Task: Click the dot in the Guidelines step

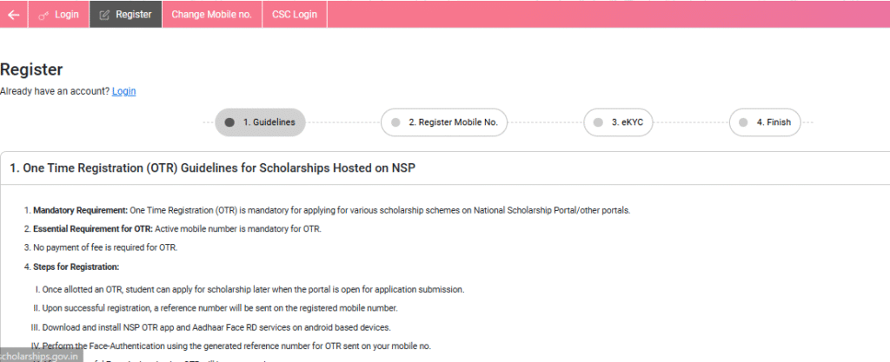Action: point(229,122)
